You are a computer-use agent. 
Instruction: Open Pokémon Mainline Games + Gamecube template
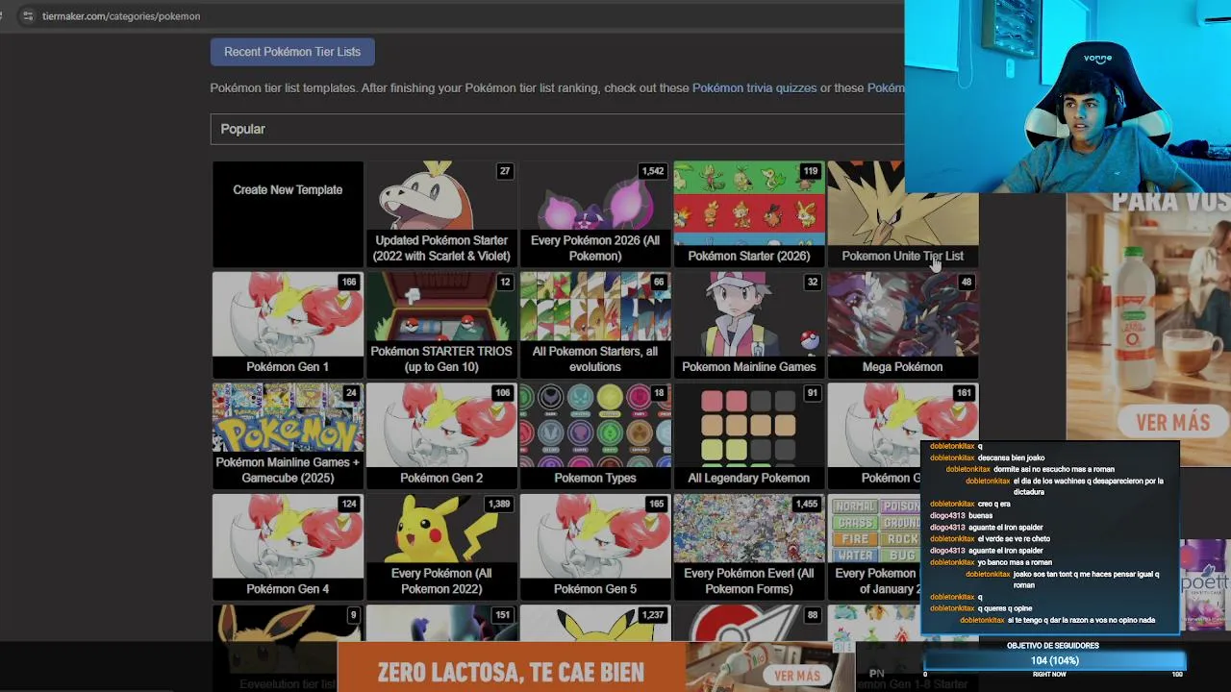click(288, 435)
